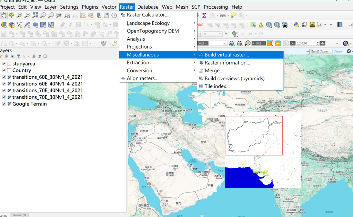The height and width of the screenshot is (217, 353).
Task: Expand the Extraction submenu
Action: (x=158, y=63)
